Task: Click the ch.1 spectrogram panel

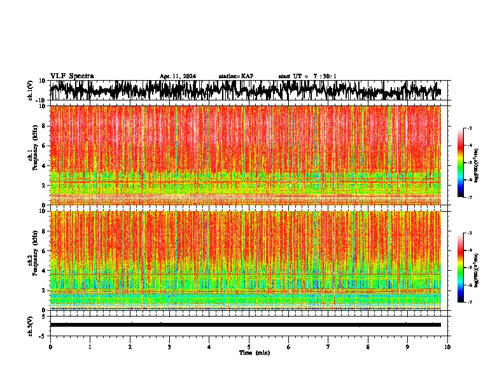Action: (x=245, y=155)
